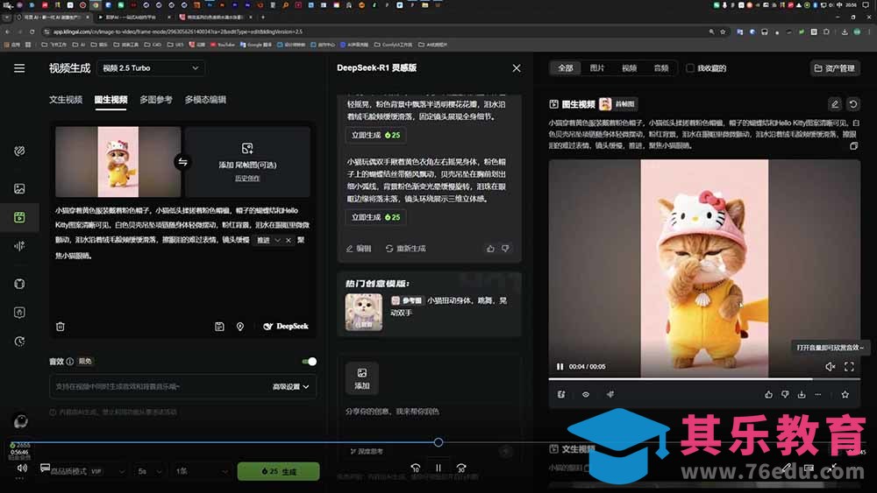The height and width of the screenshot is (493, 877).
Task: Filter assets by 音频 tab
Action: coord(661,68)
